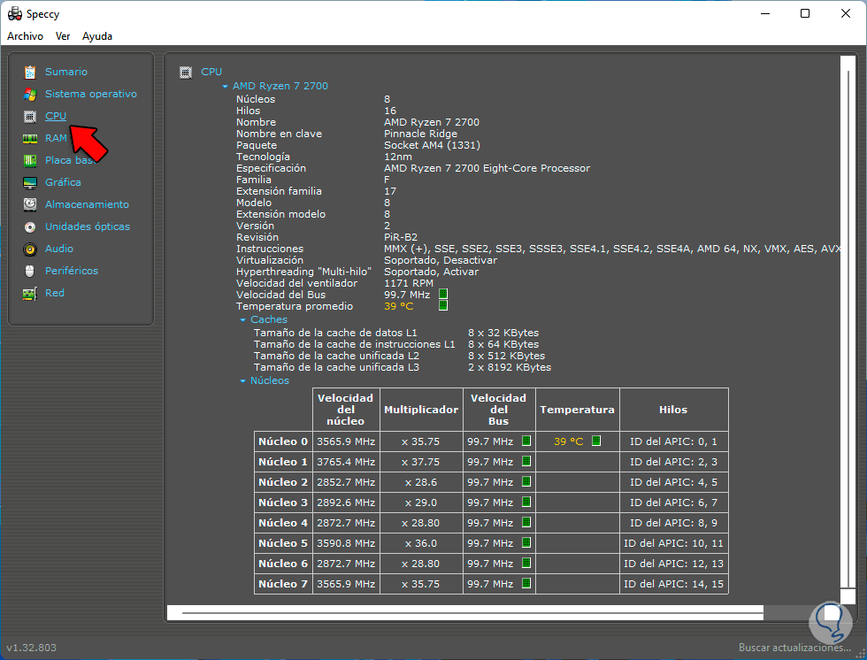
Task: Open the Ayuda menu
Action: click(x=97, y=36)
